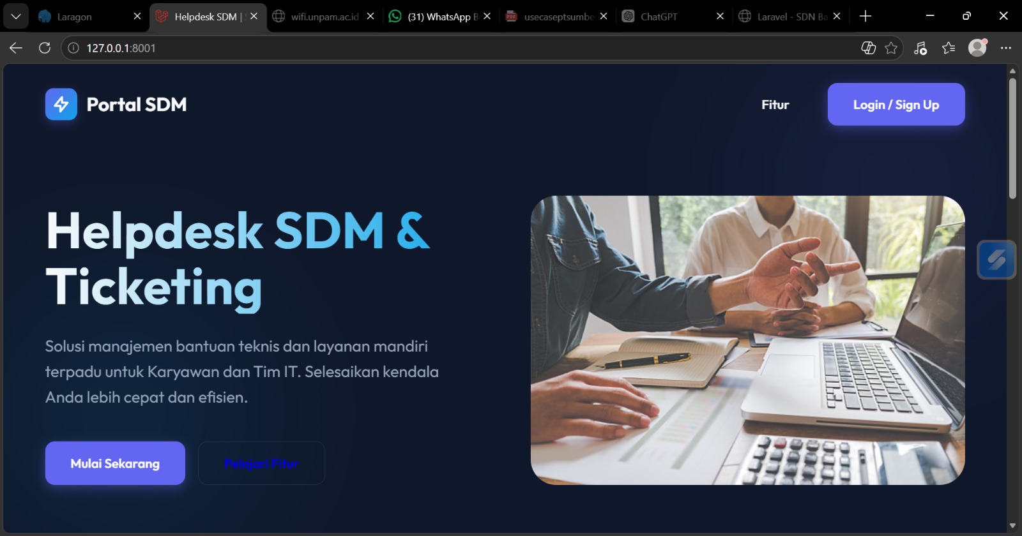Click the vertical page scrollbar thumb
Screen dimensions: 1022x536
point(1012,138)
